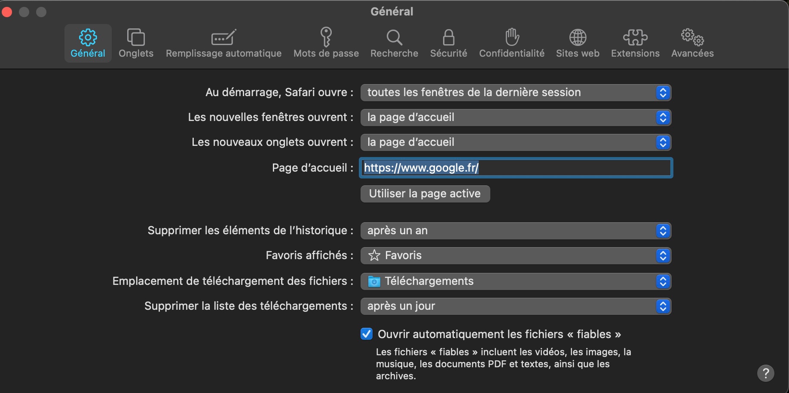Open the Onglets preferences icon
Viewport: 789px width, 393px height.
pos(136,38)
